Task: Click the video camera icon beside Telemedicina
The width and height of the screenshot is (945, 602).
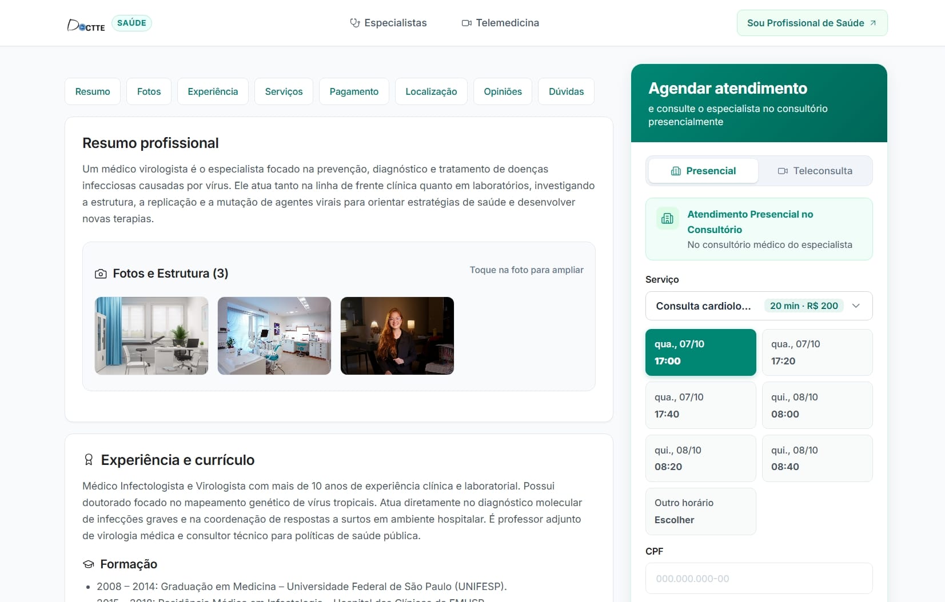Action: [x=466, y=23]
